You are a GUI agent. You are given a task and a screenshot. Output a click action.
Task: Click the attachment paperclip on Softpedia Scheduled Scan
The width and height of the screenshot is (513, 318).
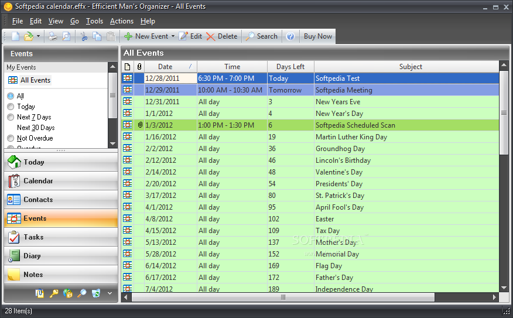(140, 125)
